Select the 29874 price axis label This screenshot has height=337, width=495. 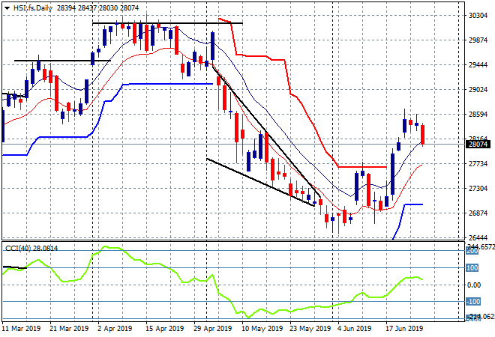pyautogui.click(x=478, y=40)
